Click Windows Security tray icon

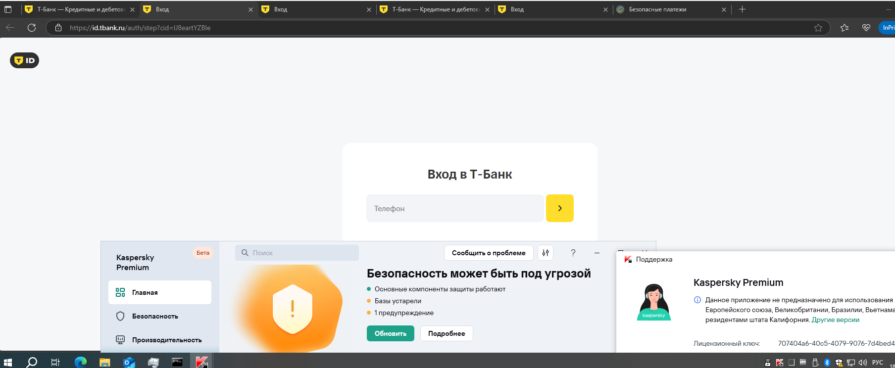point(839,363)
